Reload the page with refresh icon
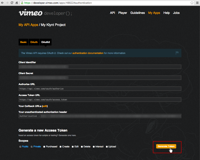The width and height of the screenshot is (200, 160). pyautogui.click(x=12, y=3)
